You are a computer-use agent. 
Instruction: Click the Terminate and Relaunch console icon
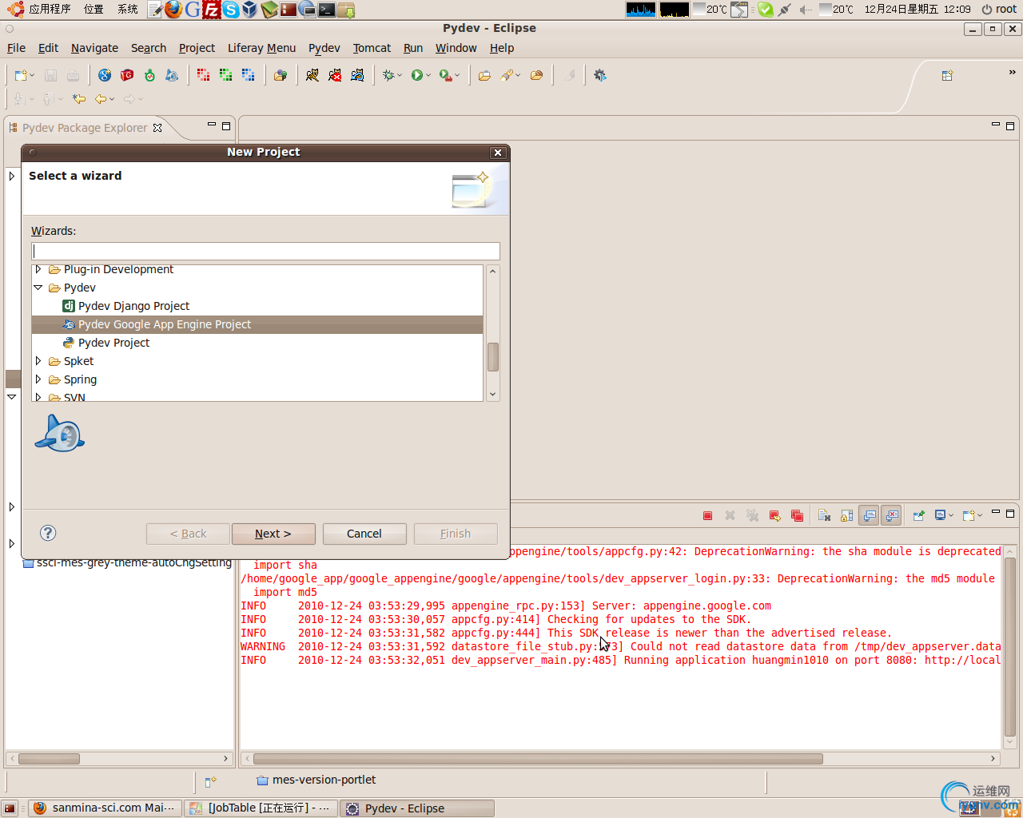click(x=774, y=516)
